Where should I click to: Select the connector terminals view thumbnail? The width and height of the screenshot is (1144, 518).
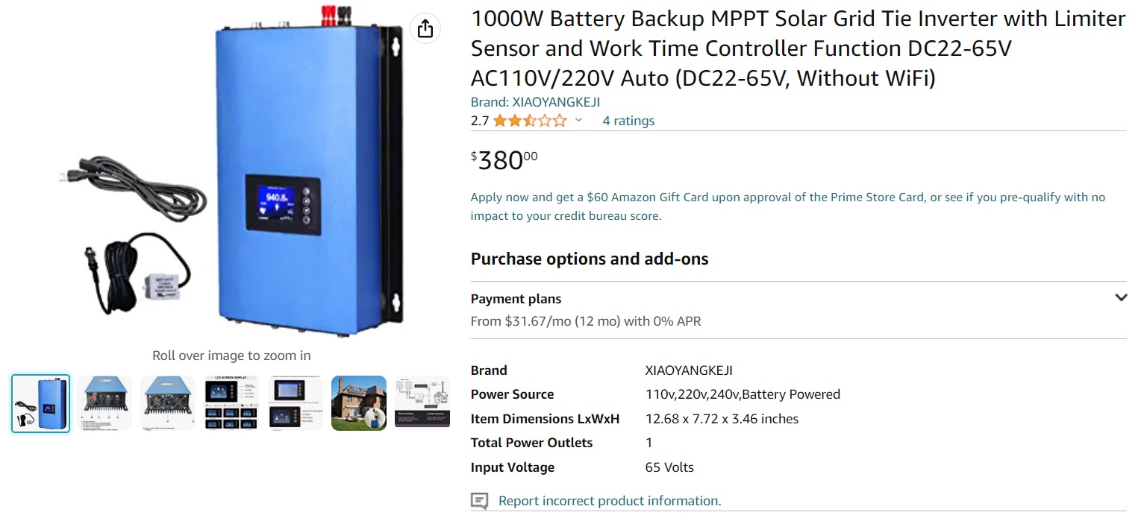tap(104, 403)
